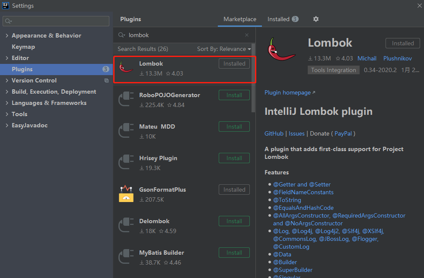424x278 pixels.
Task: Focus the settings search field
Action: 56,21
